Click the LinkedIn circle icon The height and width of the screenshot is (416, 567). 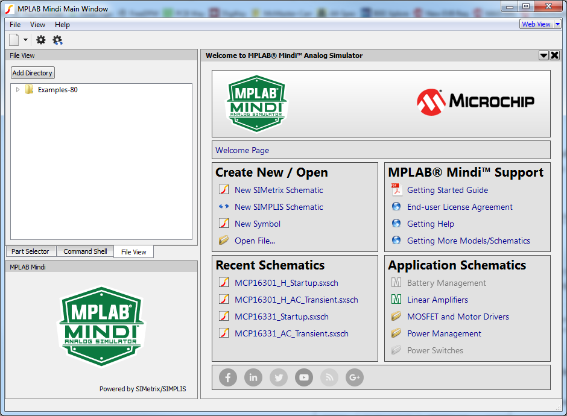click(253, 377)
